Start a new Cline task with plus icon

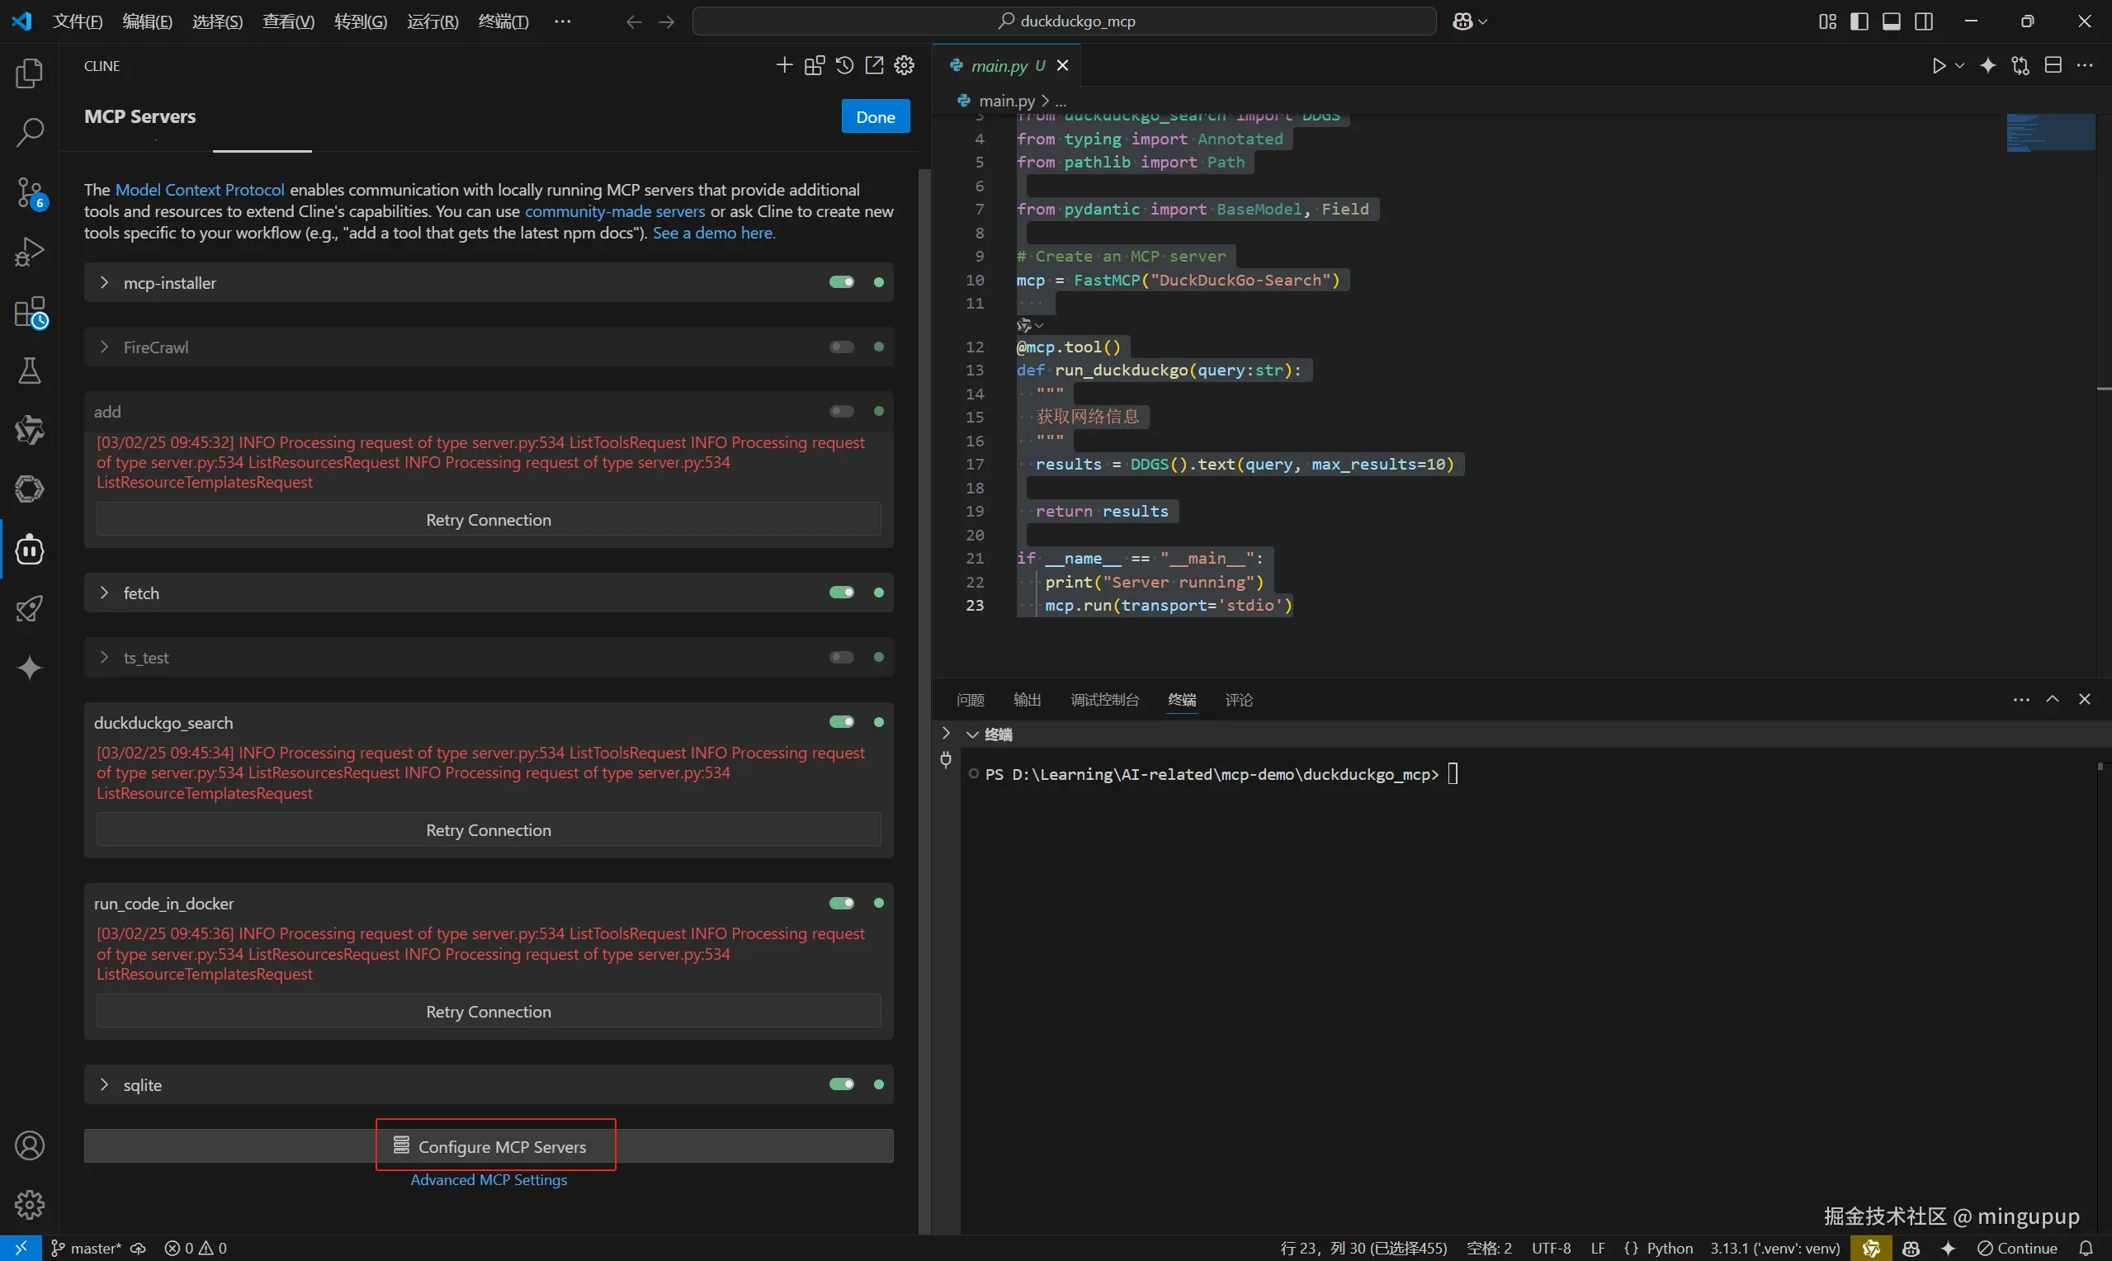[784, 65]
